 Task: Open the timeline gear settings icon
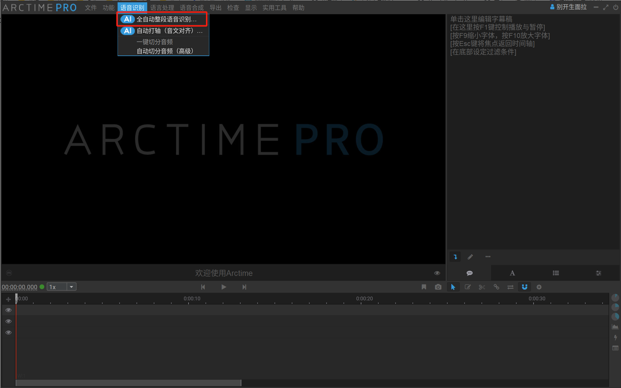tap(539, 287)
